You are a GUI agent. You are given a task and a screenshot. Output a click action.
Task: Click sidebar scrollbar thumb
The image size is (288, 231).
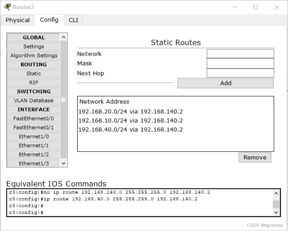pos(64,100)
